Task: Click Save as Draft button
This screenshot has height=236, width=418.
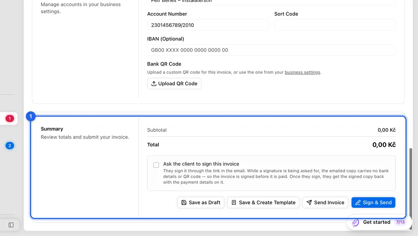Action: [201, 203]
